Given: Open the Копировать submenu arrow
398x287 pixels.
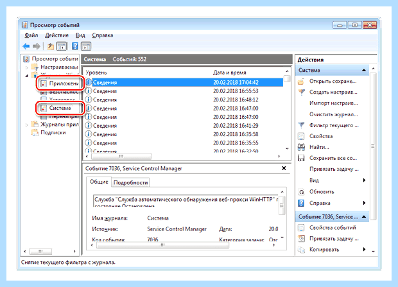Looking at the screenshot, I should coord(364,249).
